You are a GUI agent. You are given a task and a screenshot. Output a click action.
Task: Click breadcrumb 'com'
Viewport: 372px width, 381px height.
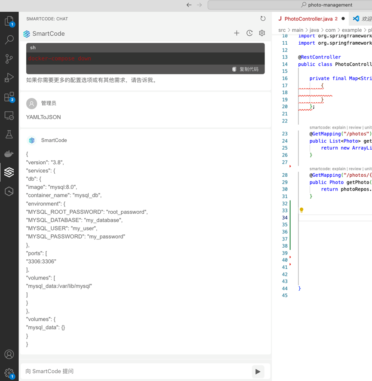[330, 30]
